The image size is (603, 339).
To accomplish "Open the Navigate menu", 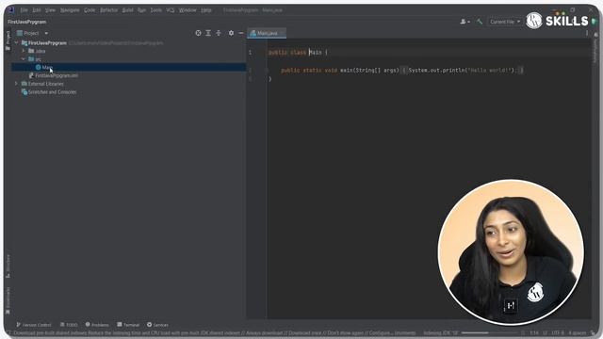I will 70,10.
